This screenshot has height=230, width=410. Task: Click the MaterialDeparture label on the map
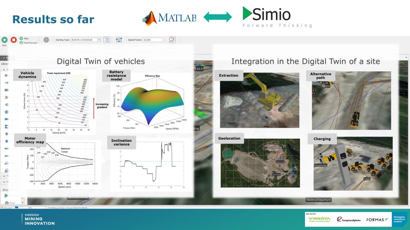pos(319,200)
